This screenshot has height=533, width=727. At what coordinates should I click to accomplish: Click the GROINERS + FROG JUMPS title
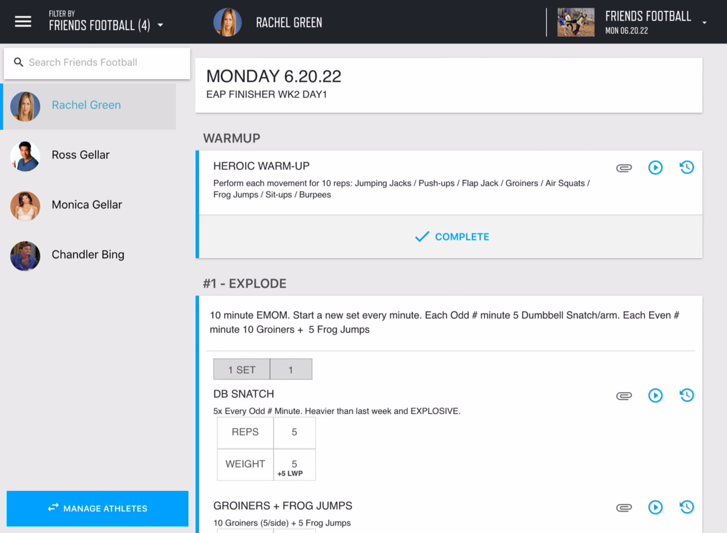click(283, 506)
